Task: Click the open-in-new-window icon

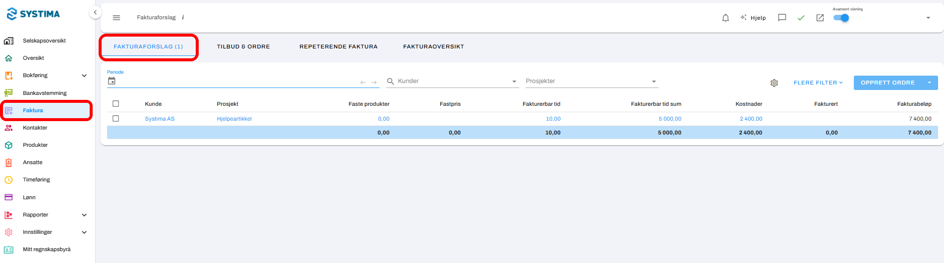Action: click(x=820, y=18)
